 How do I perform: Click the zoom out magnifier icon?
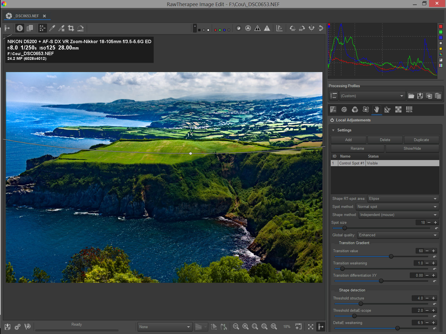pos(236,326)
